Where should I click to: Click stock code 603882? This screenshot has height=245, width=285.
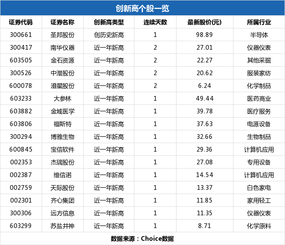21,111
